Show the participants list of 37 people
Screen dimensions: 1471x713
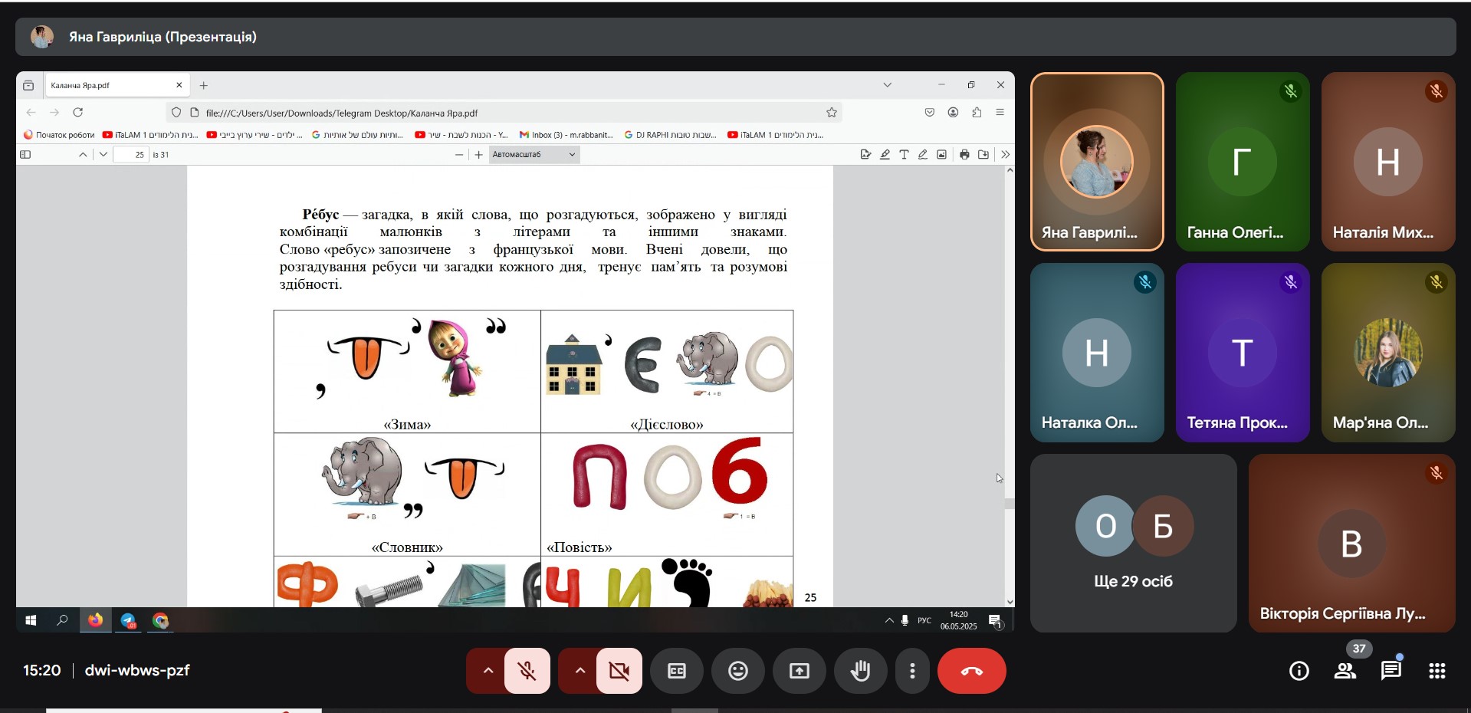coord(1345,671)
